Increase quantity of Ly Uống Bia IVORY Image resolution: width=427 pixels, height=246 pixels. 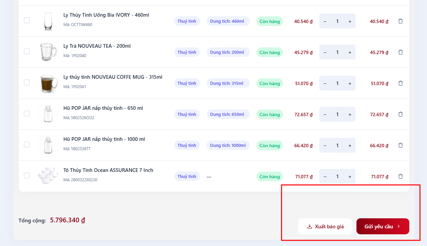350,21
